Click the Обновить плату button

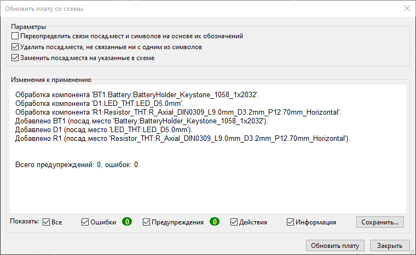[x=335, y=245]
